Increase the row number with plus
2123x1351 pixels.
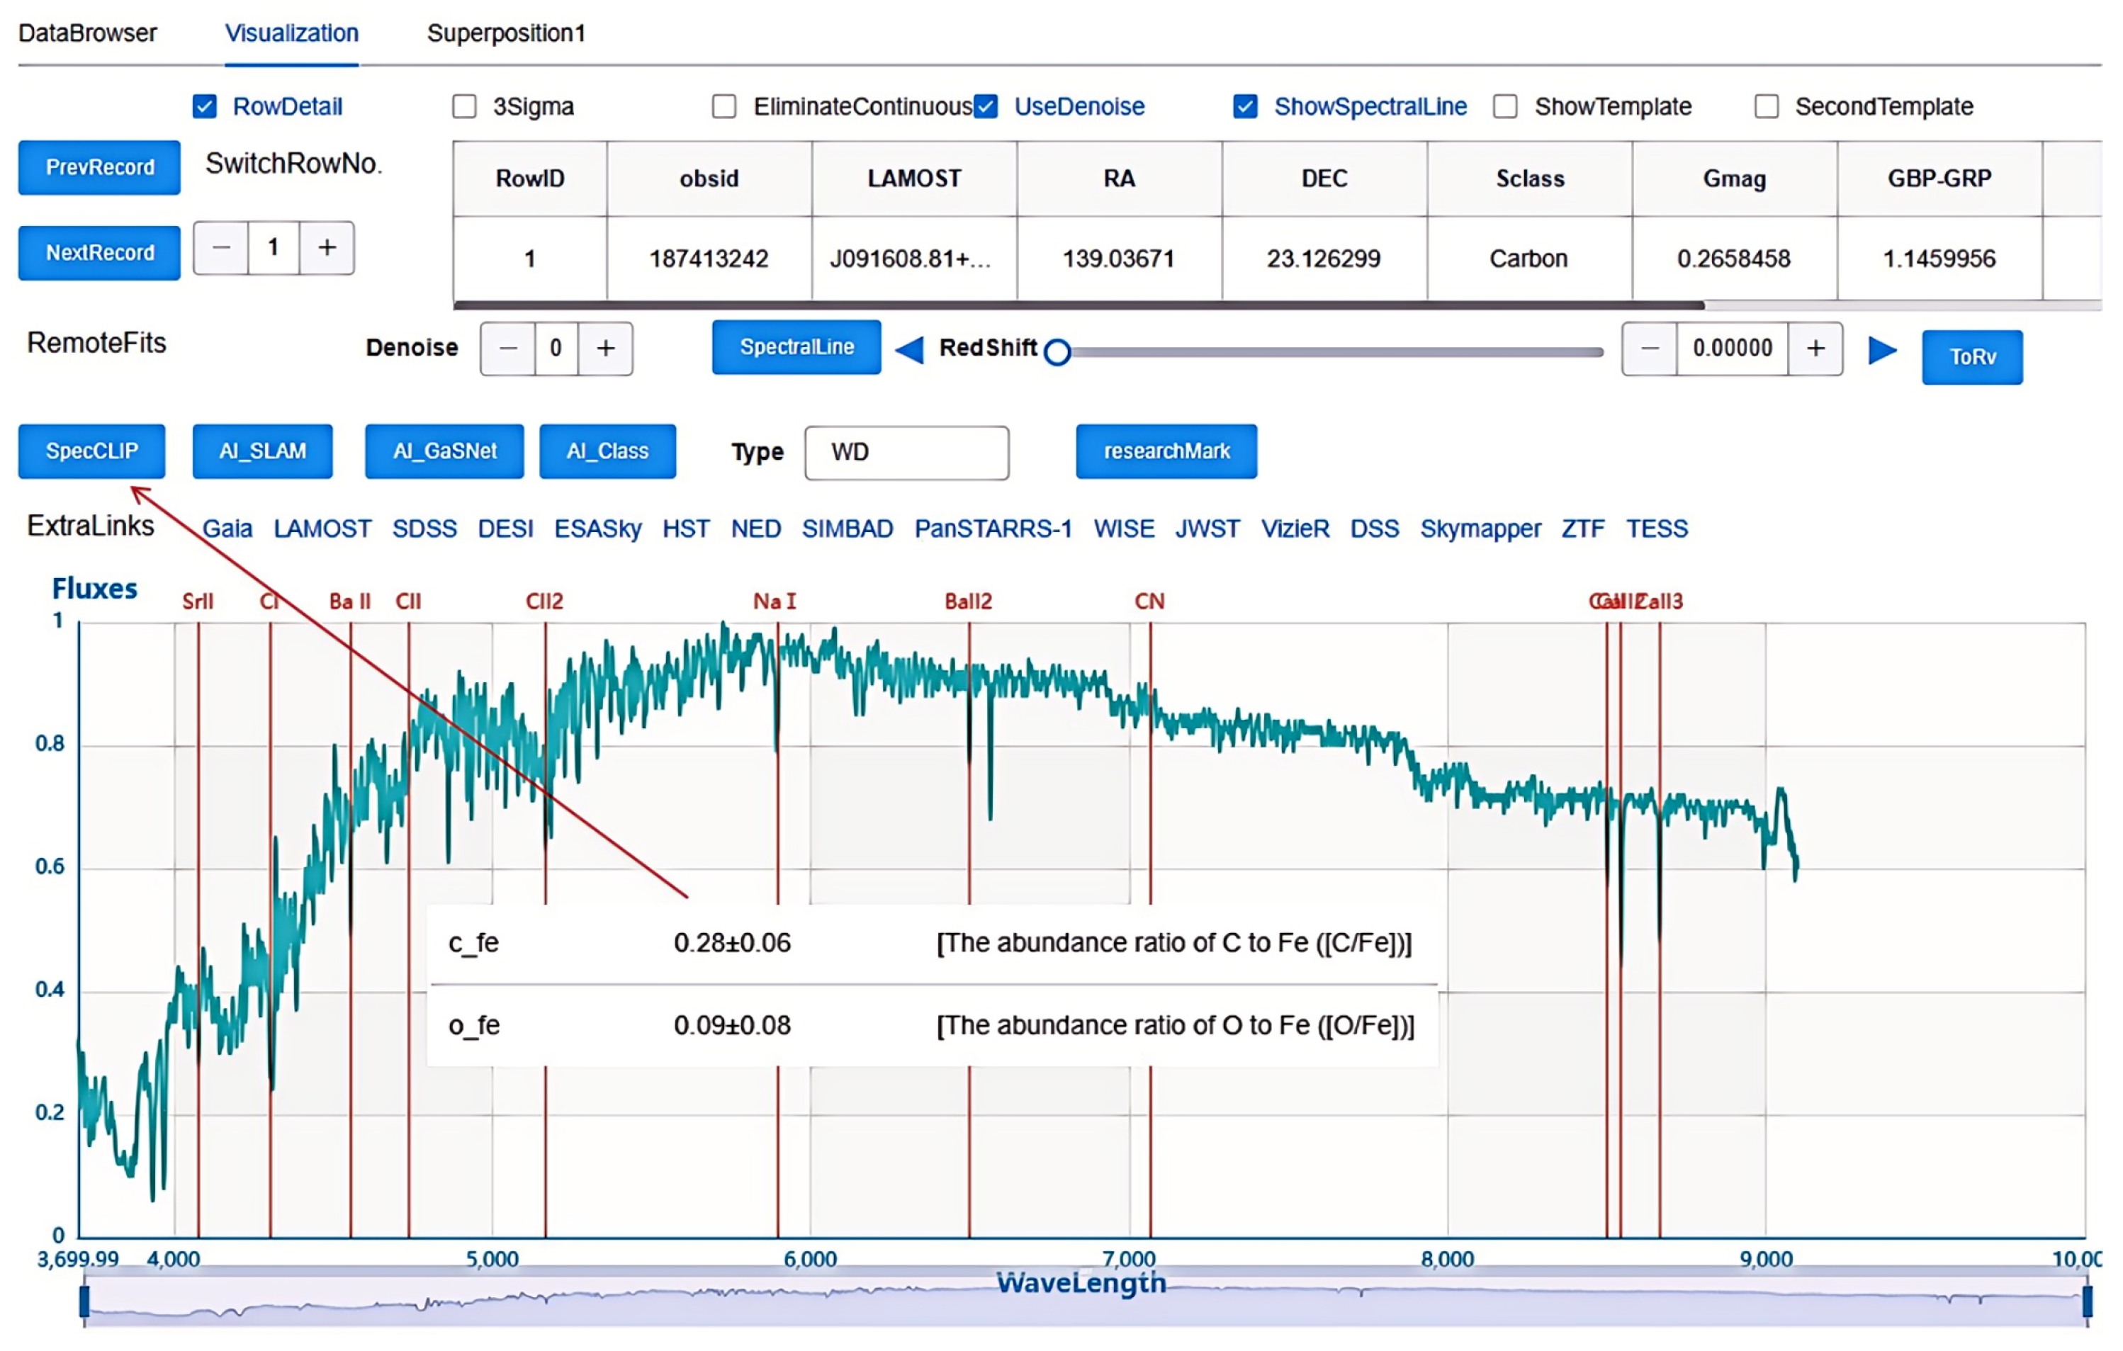[x=326, y=248]
